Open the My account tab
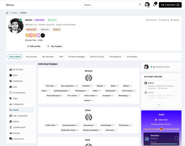The width and height of the screenshot is (185, 146). point(31,57)
